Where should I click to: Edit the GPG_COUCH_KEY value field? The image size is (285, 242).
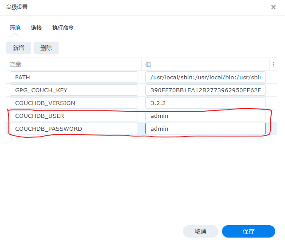pos(205,90)
